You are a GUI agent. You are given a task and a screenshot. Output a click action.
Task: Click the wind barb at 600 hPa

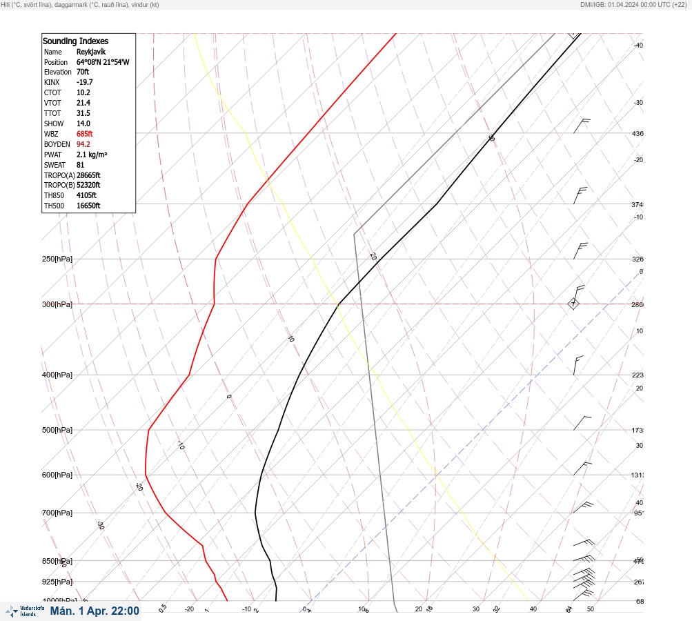pos(582,469)
